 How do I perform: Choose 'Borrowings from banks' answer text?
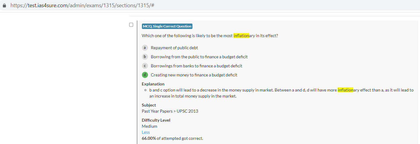click(196, 66)
